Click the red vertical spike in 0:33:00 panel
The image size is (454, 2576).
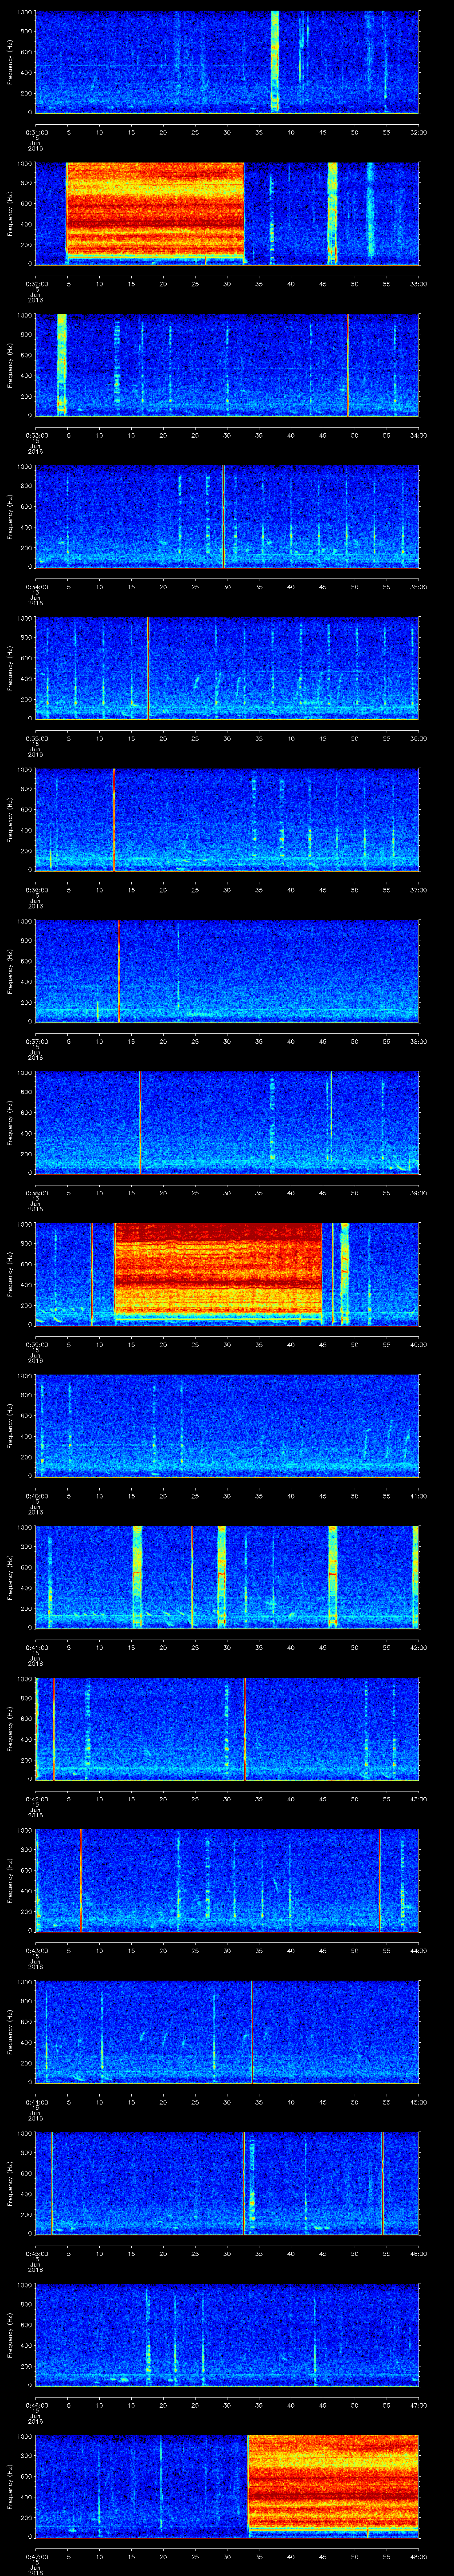[347, 364]
